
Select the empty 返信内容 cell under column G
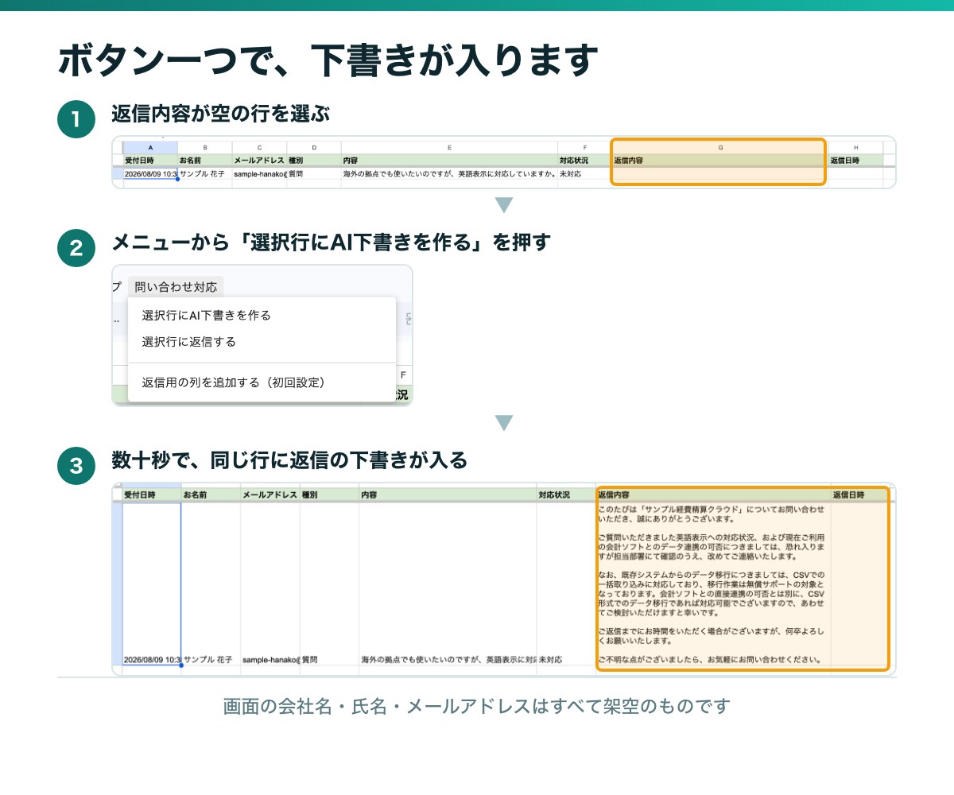(720, 173)
